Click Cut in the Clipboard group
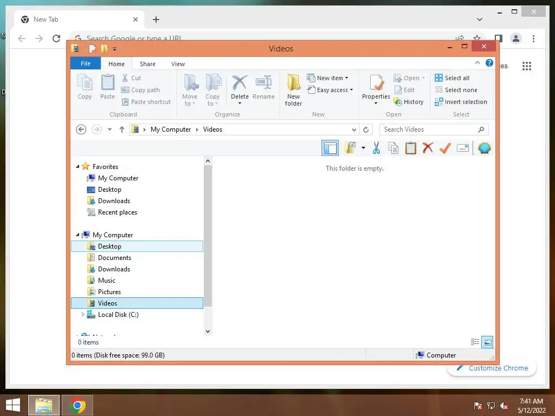 coord(131,78)
